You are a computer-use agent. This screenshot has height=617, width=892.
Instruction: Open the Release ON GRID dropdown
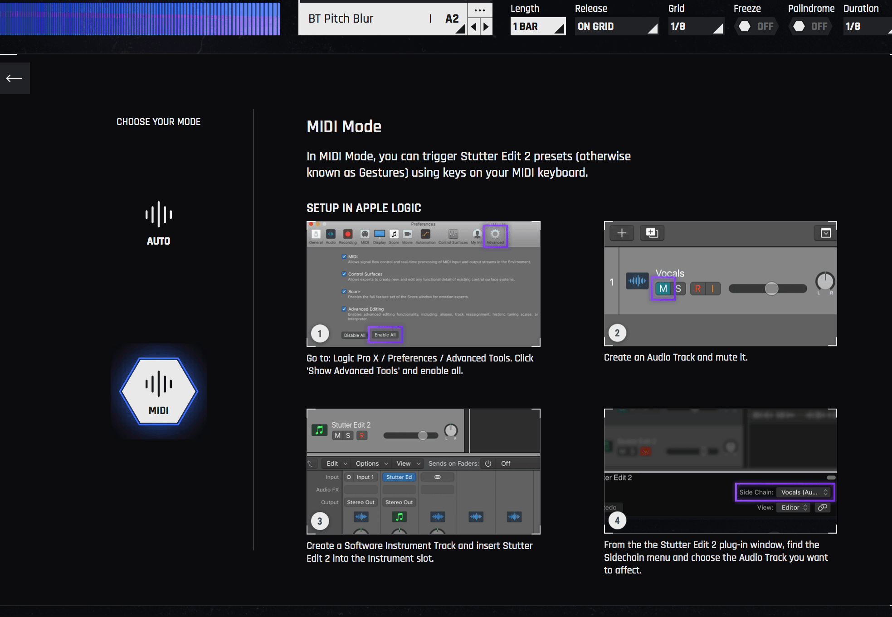(x=617, y=26)
